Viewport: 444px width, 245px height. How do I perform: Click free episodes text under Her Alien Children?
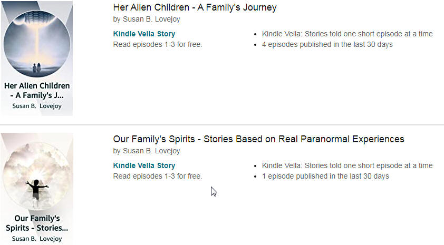(158, 44)
